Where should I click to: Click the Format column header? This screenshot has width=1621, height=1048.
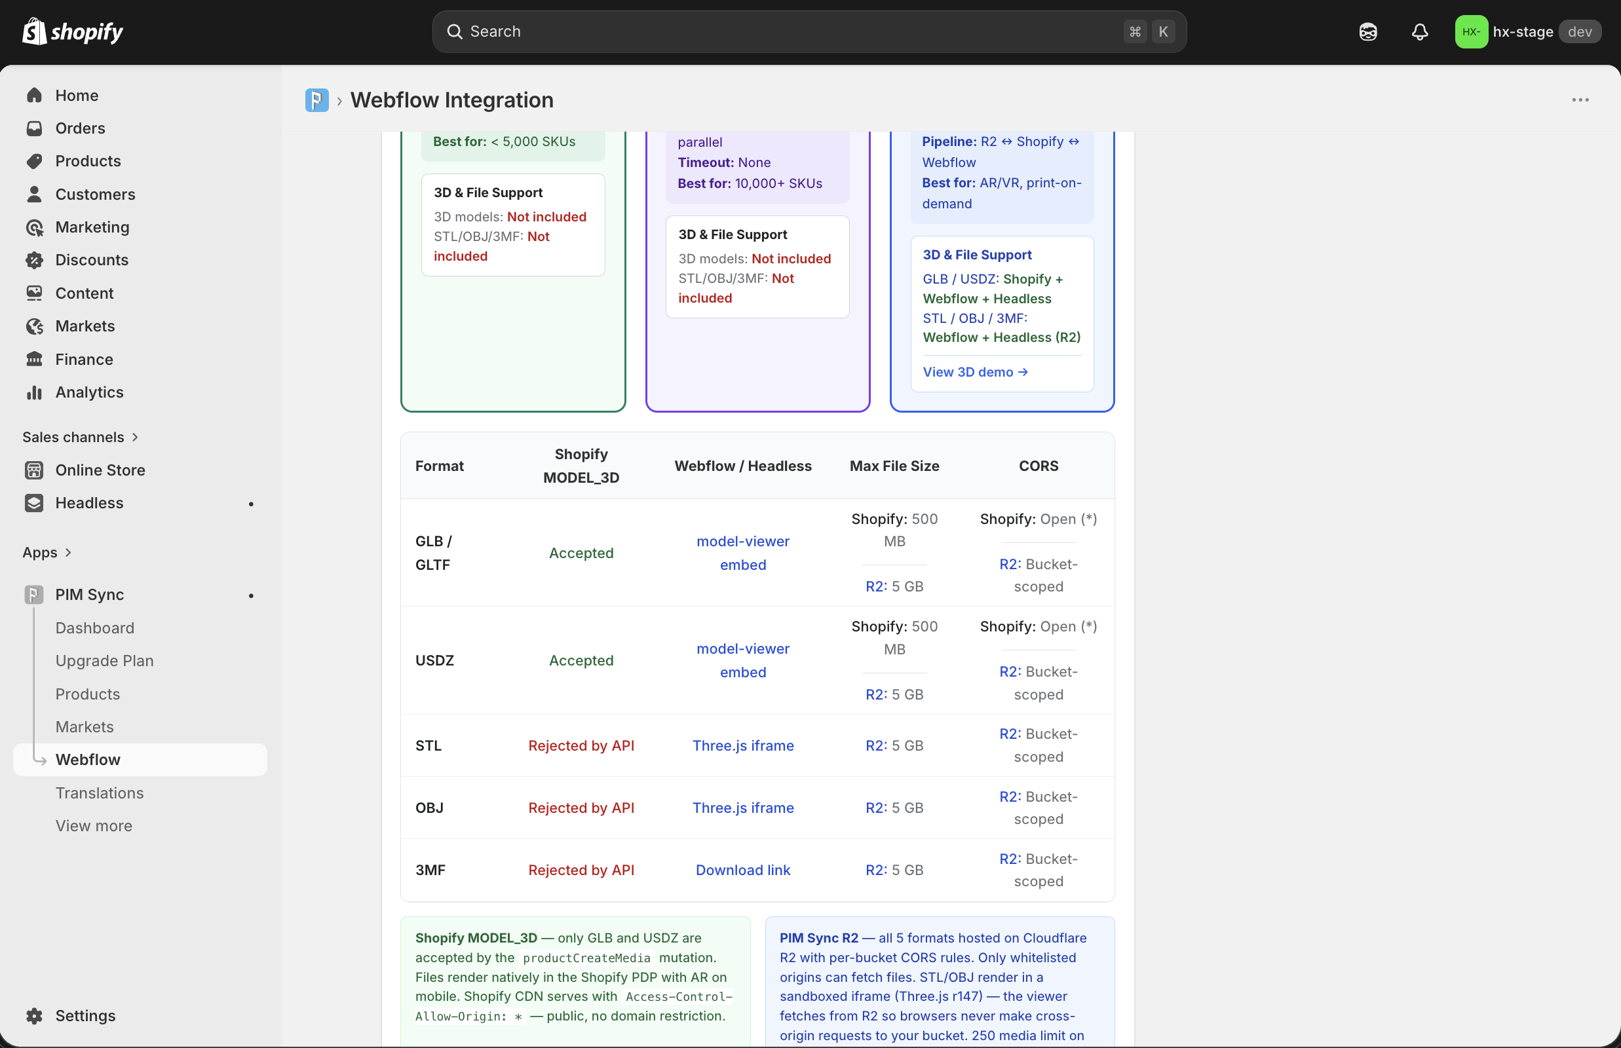coord(439,466)
